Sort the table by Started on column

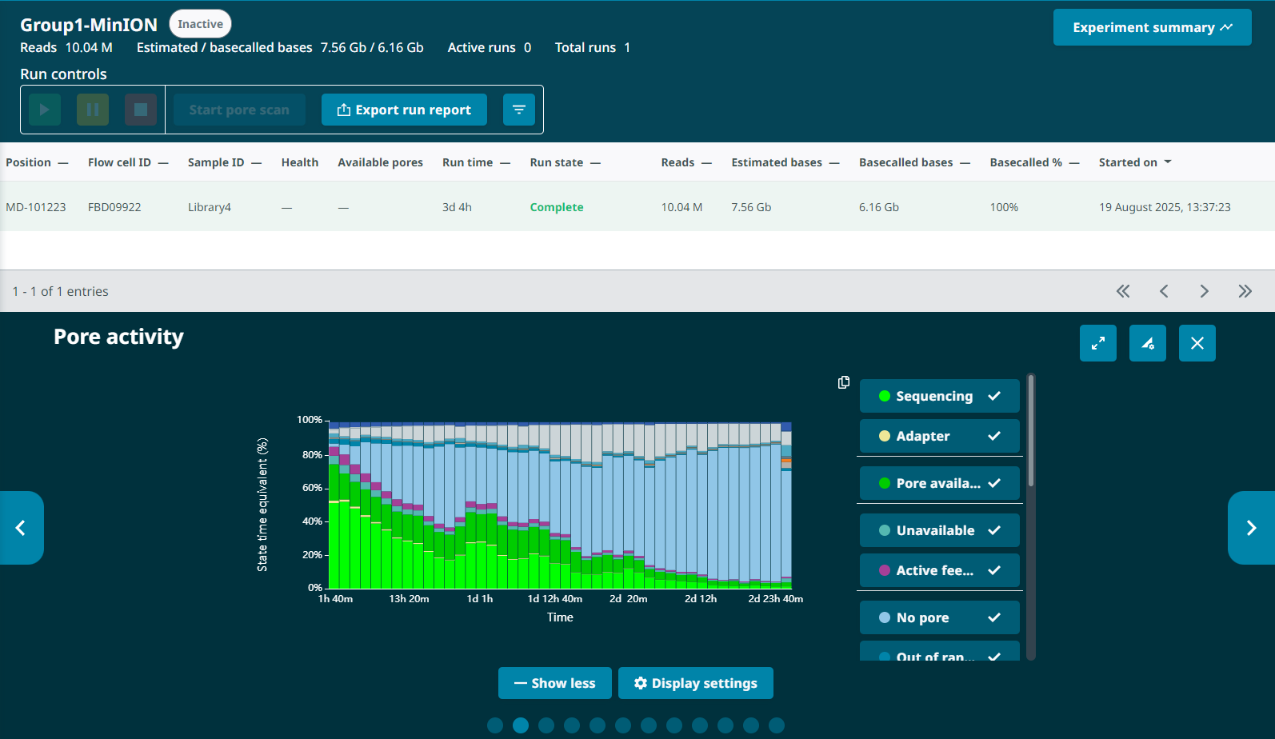pyautogui.click(x=1133, y=162)
